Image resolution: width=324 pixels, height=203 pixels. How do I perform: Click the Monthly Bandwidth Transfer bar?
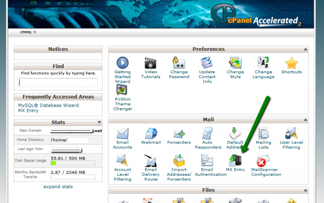point(73,177)
